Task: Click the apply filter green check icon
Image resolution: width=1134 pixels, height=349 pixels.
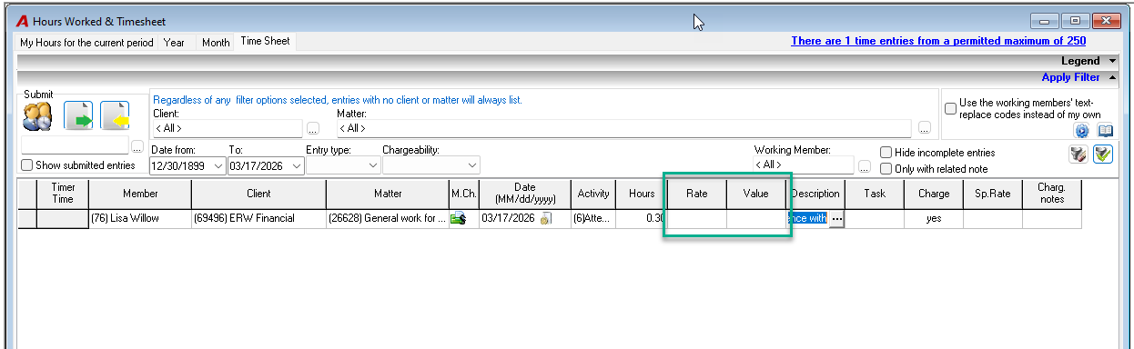Action: pos(1103,155)
